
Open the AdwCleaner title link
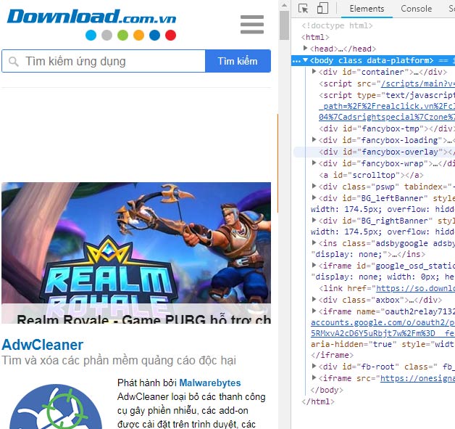(43, 345)
